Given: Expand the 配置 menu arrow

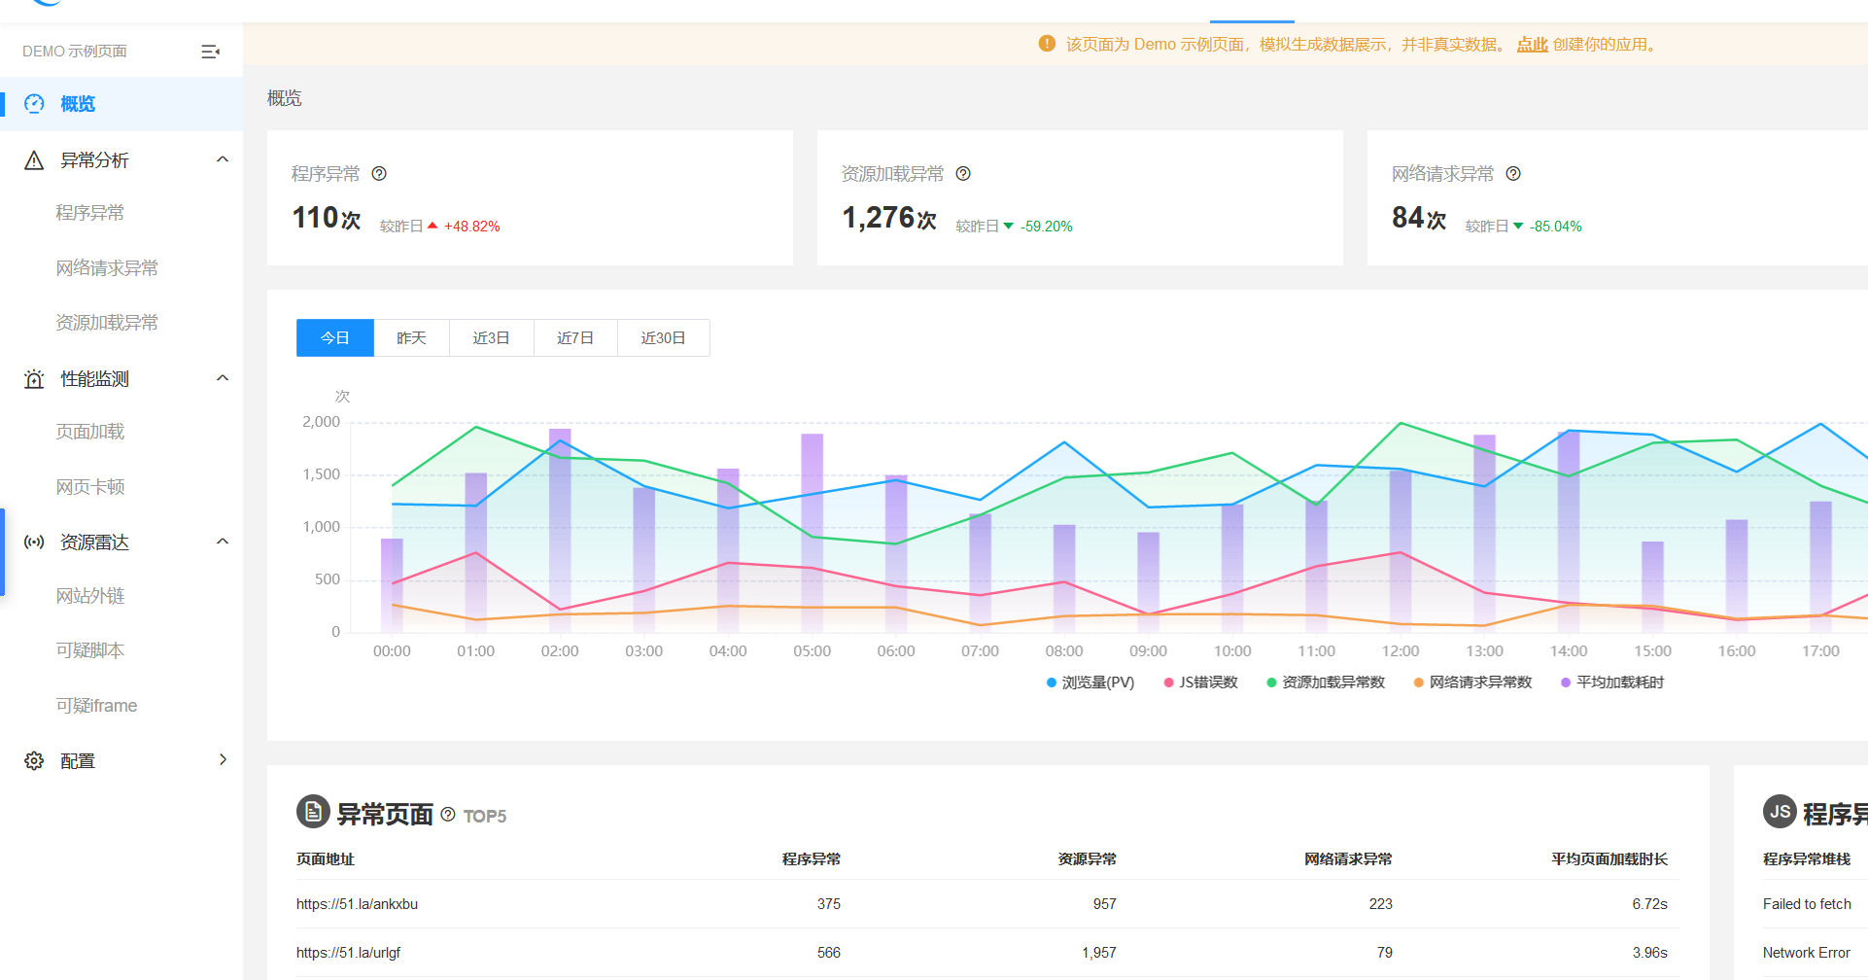Looking at the screenshot, I should (223, 760).
